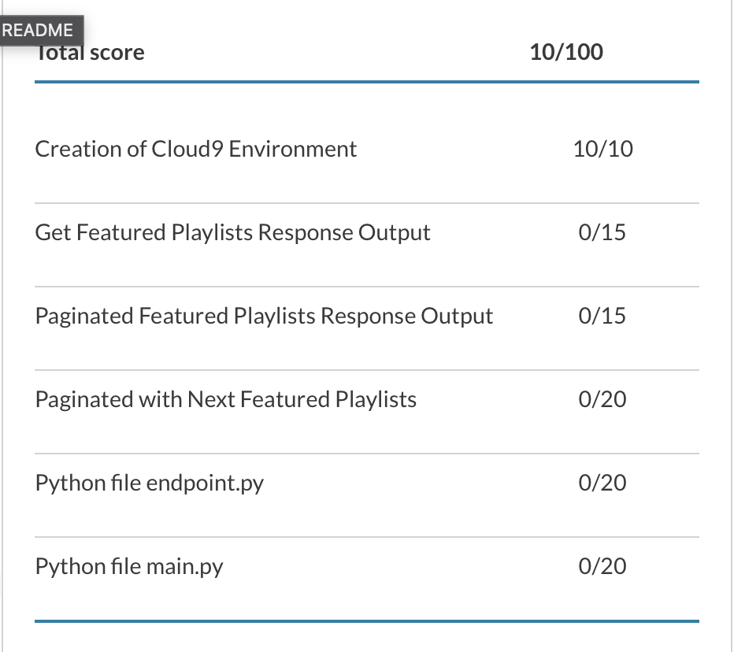Select the endpoint.py 0/20 score
The image size is (734, 652).
pos(602,483)
